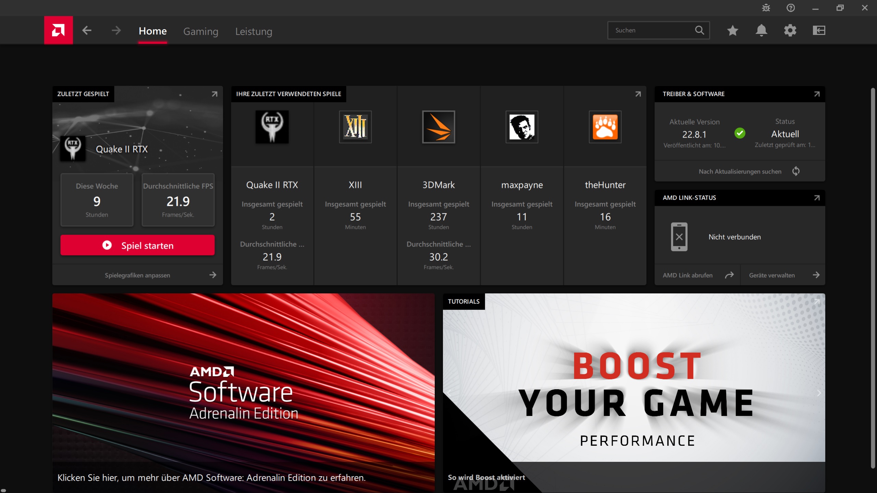
Task: Expand the Treiber & Software panel
Action: point(817,94)
